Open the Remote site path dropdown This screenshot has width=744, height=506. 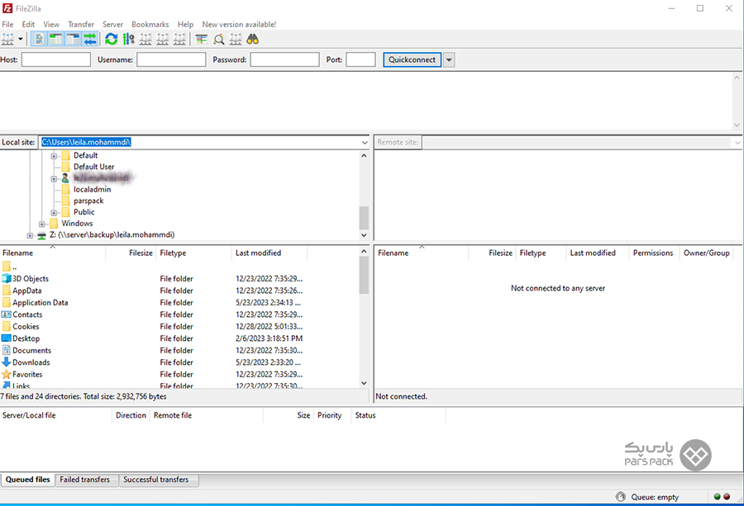737,142
